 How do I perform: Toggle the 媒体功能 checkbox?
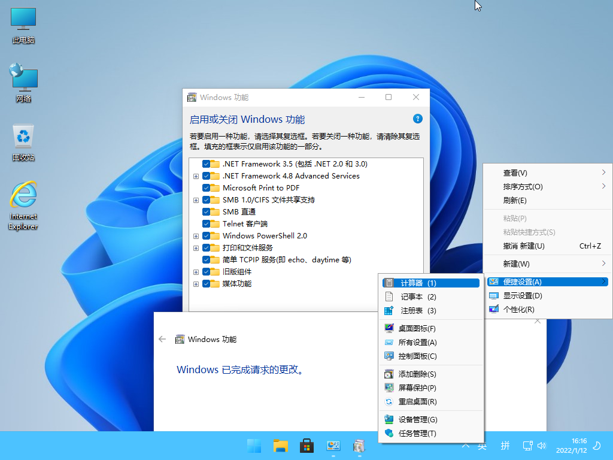pyautogui.click(x=206, y=284)
